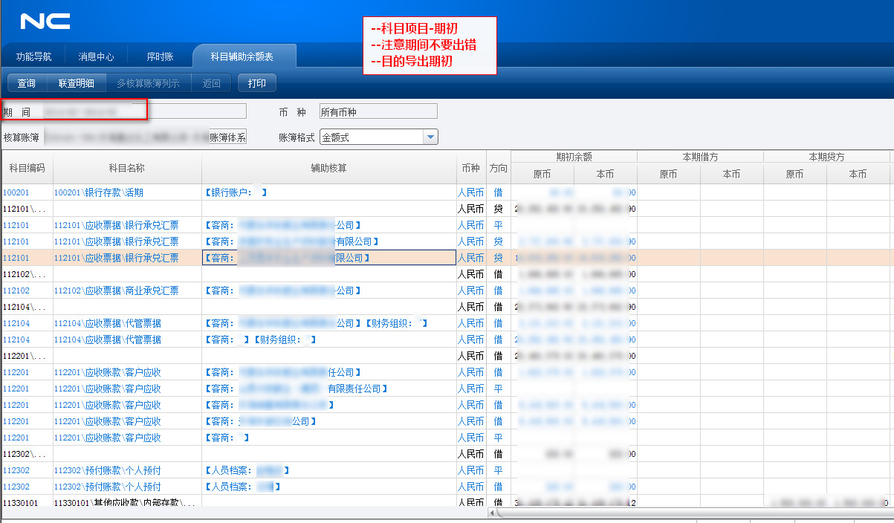Open the 账簿格式 dropdown arrow
The height and width of the screenshot is (523, 894).
tap(430, 137)
